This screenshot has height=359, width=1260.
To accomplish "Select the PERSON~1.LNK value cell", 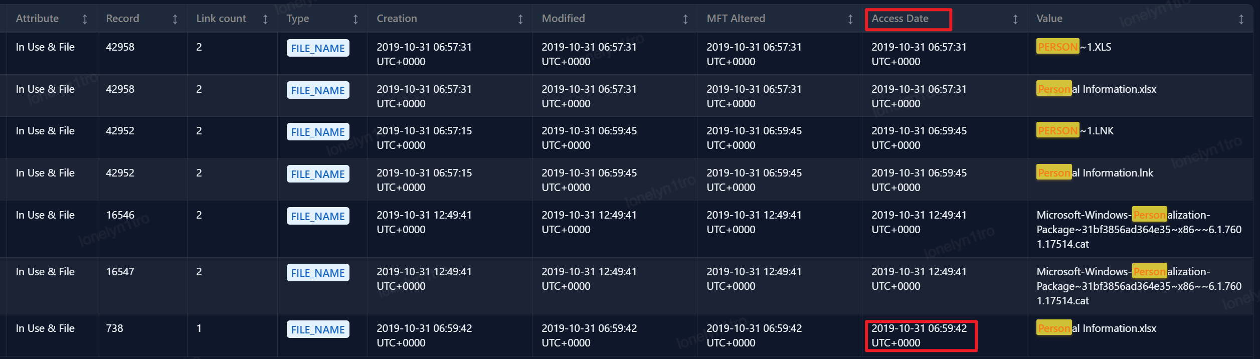I will tap(1075, 131).
